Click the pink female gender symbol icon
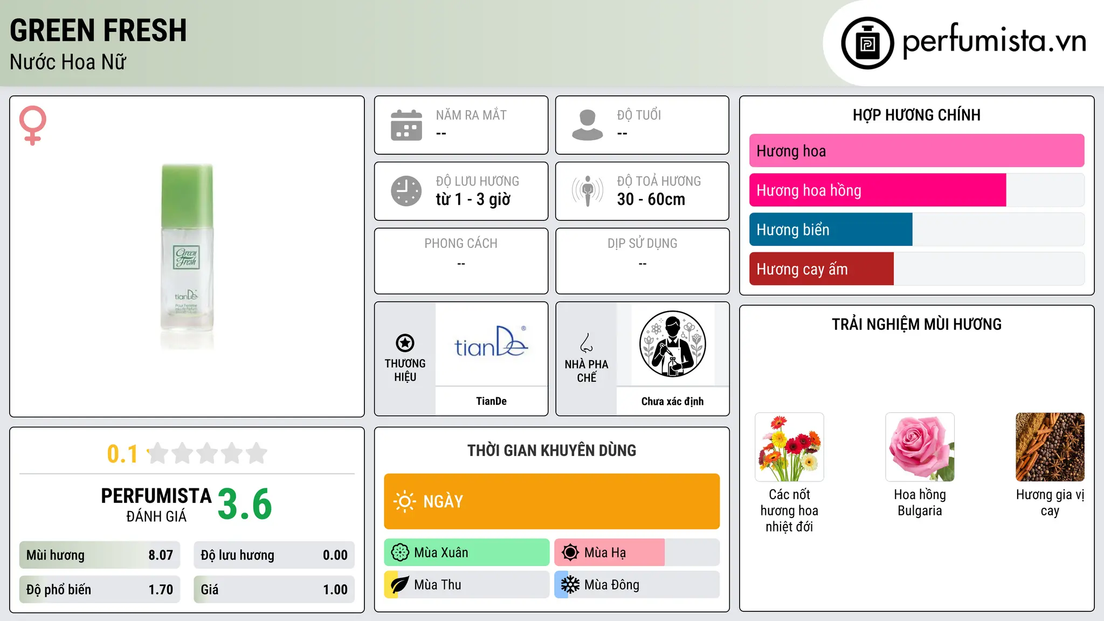Image resolution: width=1104 pixels, height=621 pixels. (x=33, y=125)
